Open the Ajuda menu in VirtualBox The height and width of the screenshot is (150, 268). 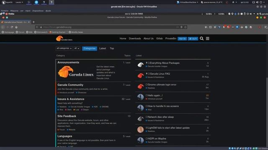pos(48,11)
